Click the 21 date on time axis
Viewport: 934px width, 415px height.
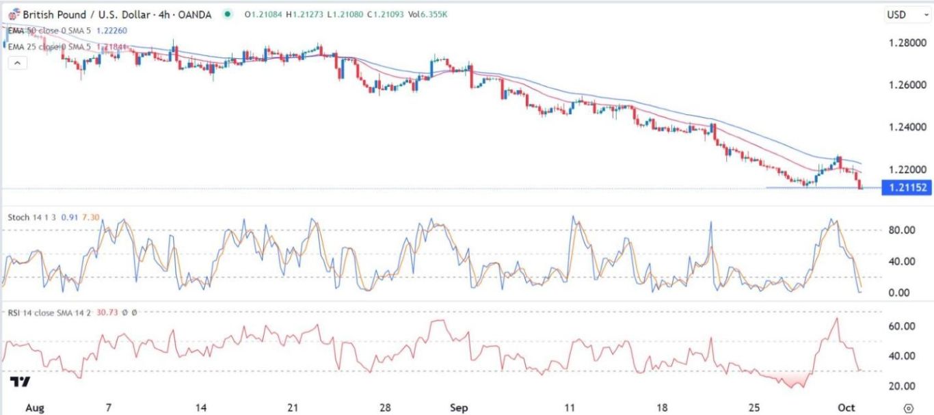click(x=293, y=408)
